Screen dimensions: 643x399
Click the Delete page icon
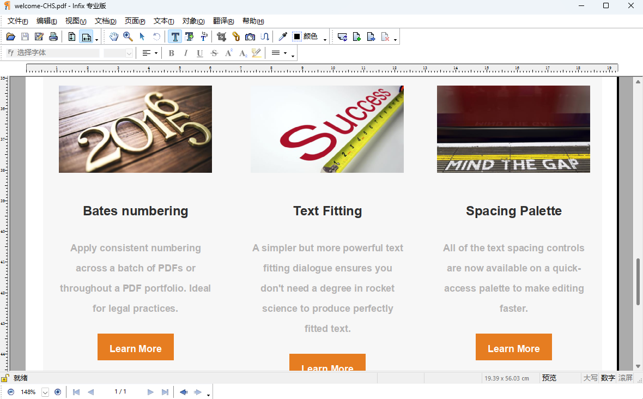click(386, 37)
